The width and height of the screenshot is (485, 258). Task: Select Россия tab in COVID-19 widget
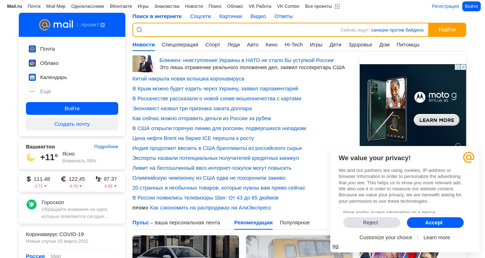pos(35,256)
